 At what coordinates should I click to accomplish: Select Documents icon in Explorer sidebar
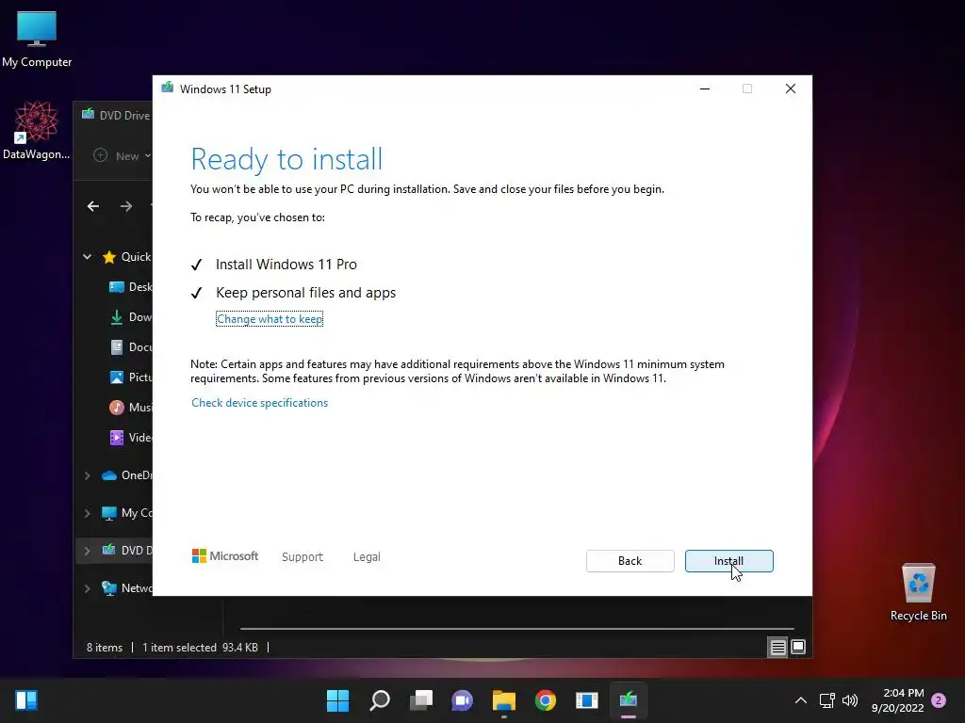tap(116, 347)
